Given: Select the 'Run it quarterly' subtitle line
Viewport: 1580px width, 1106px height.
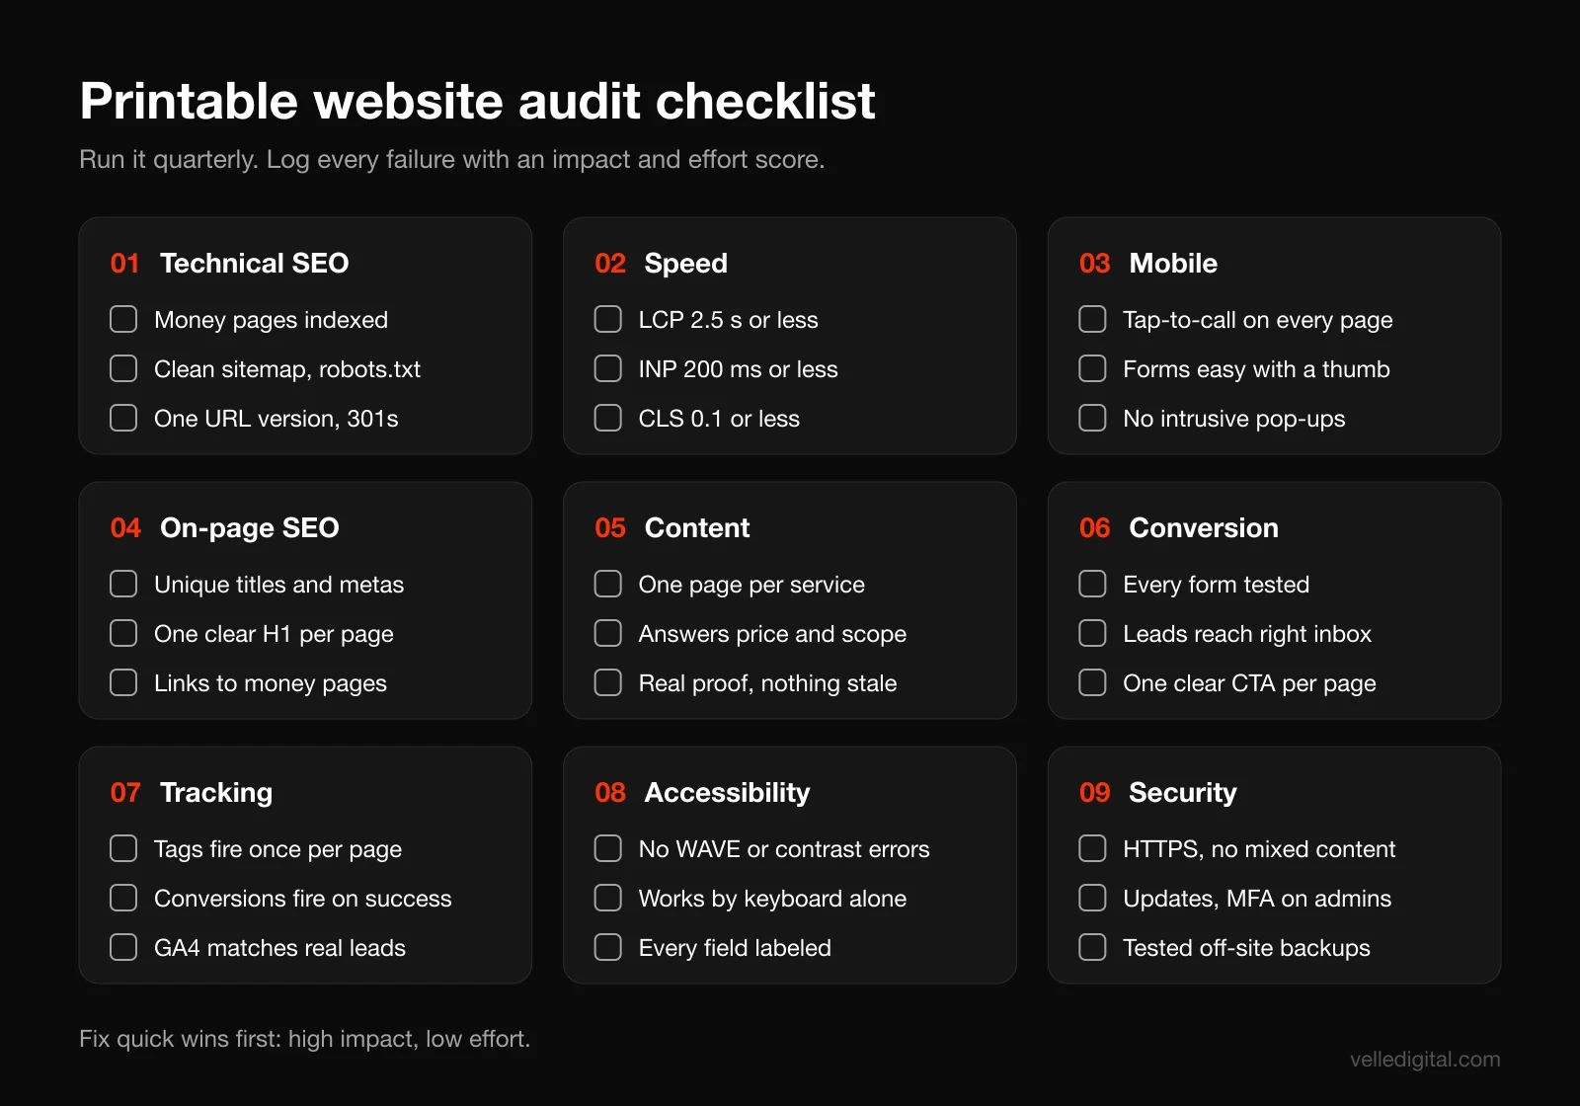Looking at the screenshot, I should click(x=451, y=160).
